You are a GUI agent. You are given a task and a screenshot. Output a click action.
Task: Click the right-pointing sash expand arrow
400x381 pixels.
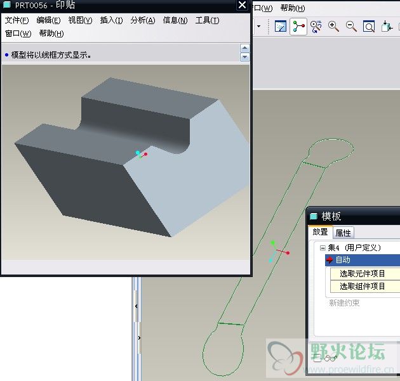tap(139, 338)
